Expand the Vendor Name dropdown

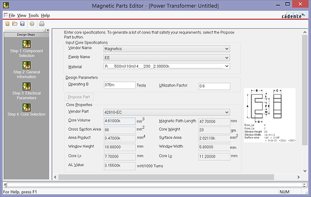[x=227, y=49]
